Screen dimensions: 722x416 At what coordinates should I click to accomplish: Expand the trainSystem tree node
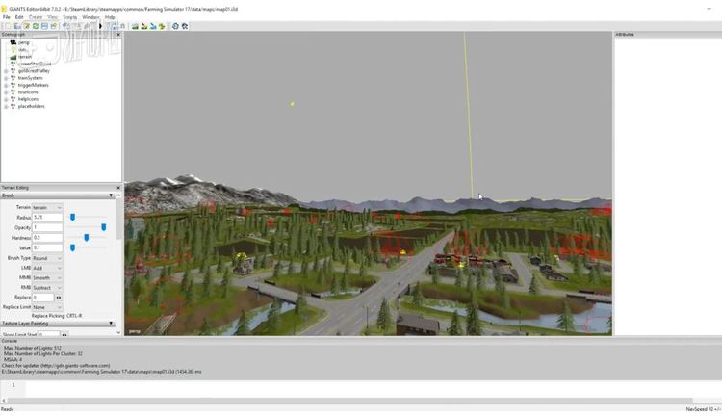click(6, 78)
